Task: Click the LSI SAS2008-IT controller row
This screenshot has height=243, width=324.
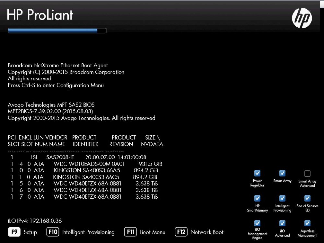Action: (x=78, y=157)
